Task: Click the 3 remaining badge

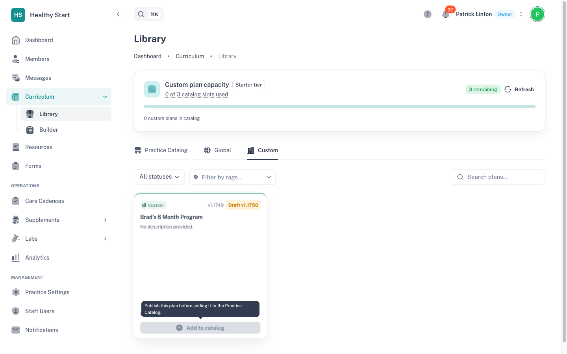Action: tap(483, 89)
